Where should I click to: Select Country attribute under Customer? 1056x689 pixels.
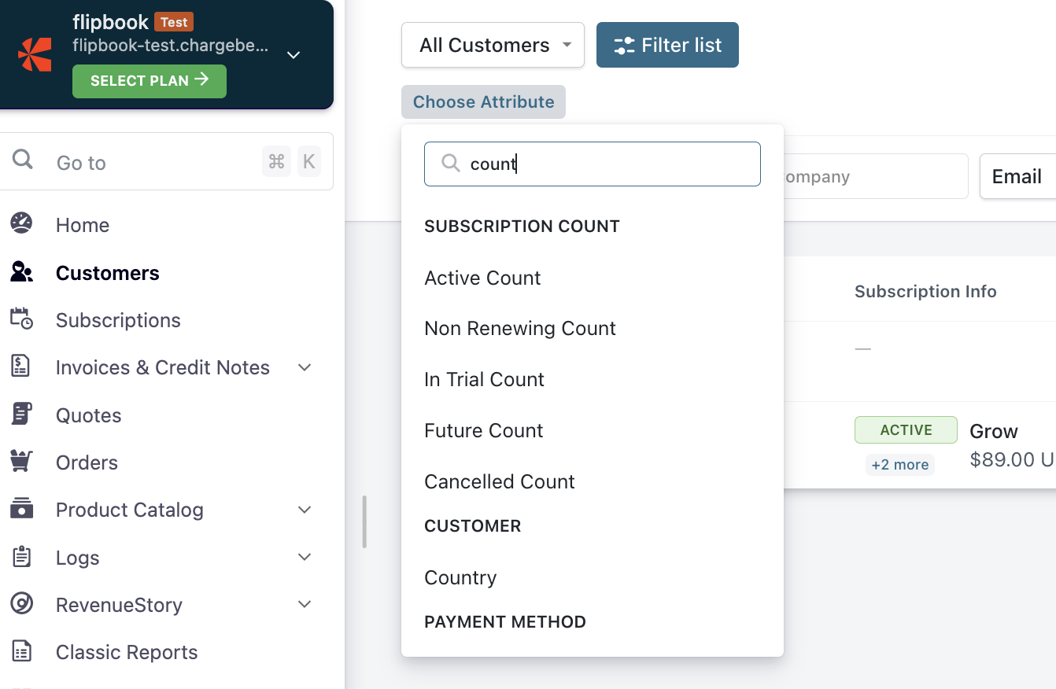(460, 577)
